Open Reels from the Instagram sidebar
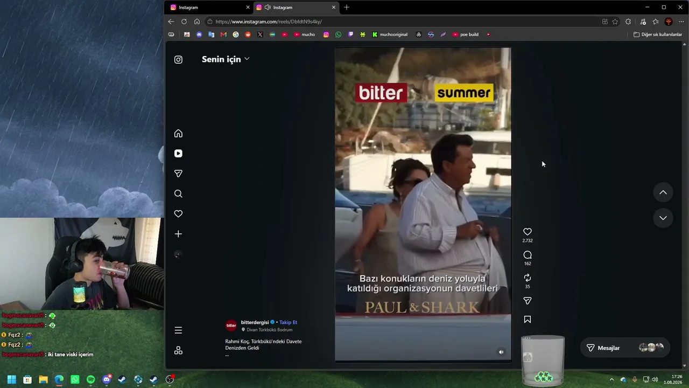The height and width of the screenshot is (388, 689). pyautogui.click(x=178, y=154)
